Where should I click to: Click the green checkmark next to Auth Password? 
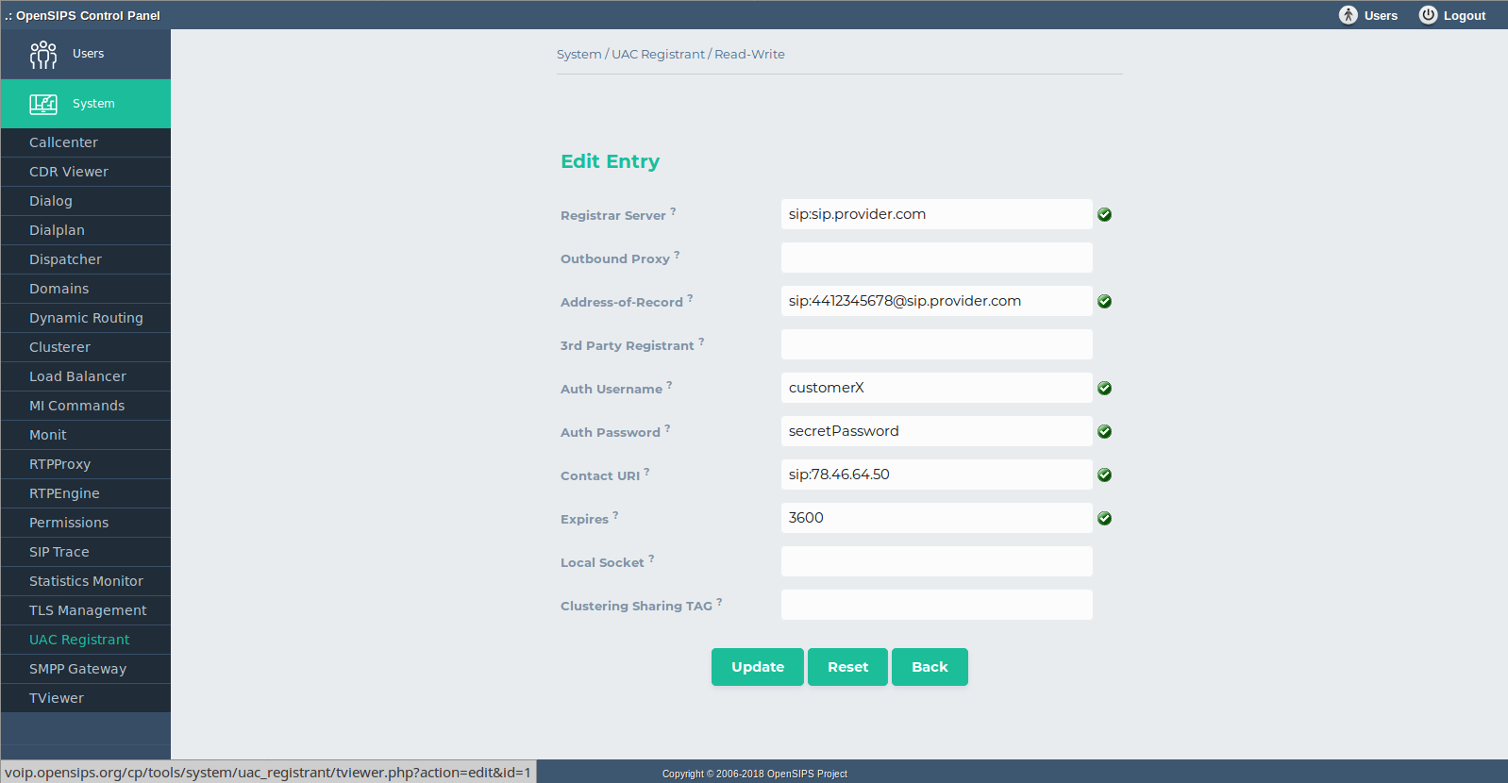click(x=1105, y=432)
